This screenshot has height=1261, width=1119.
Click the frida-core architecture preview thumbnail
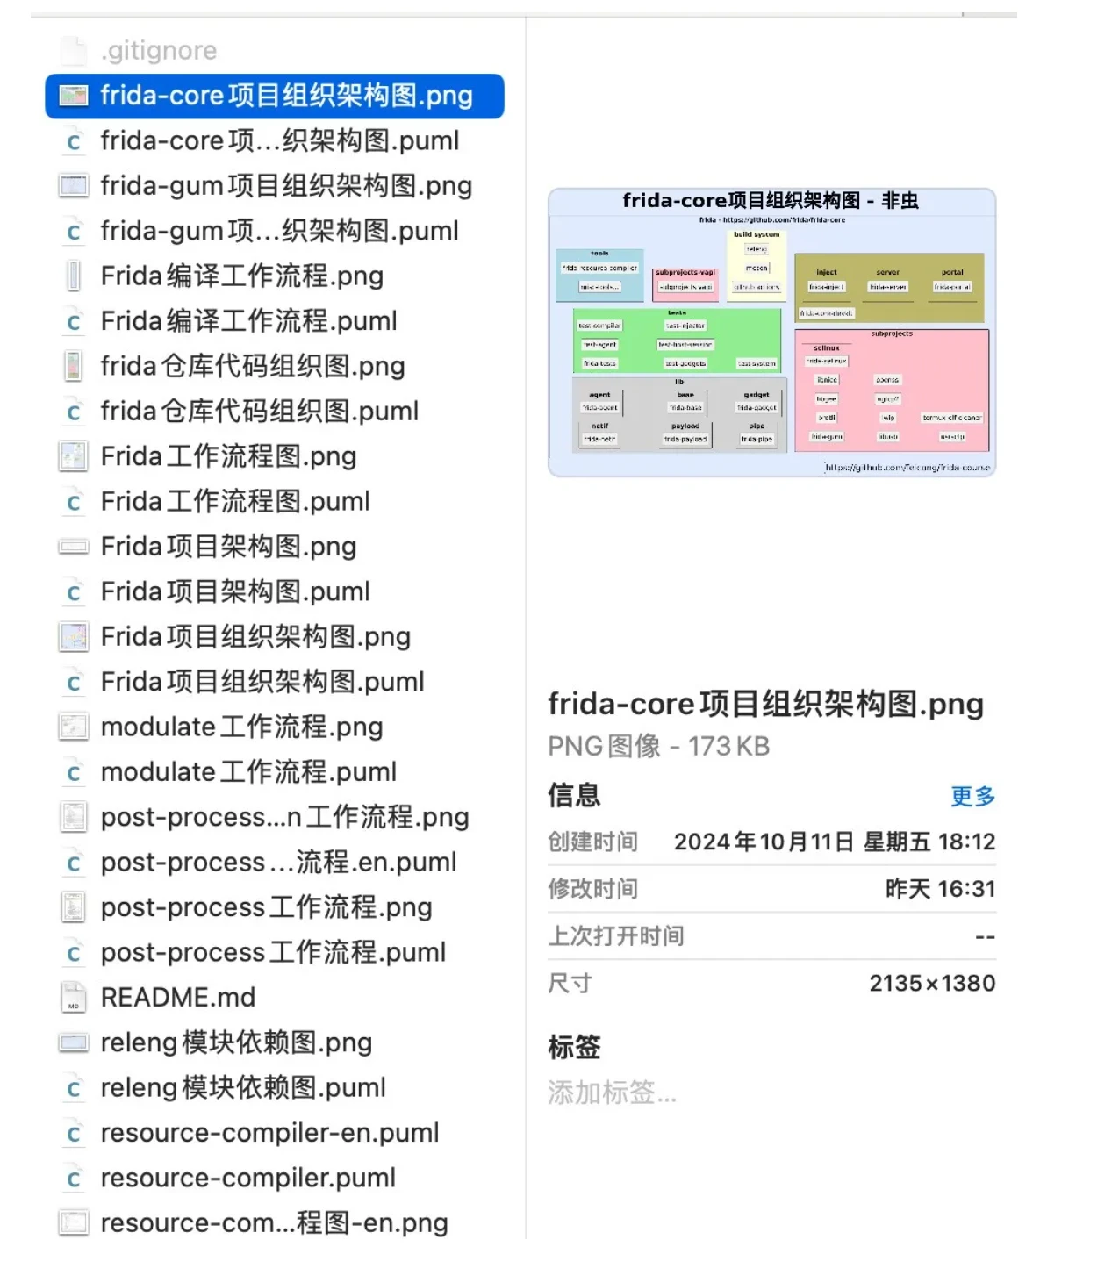coord(771,333)
